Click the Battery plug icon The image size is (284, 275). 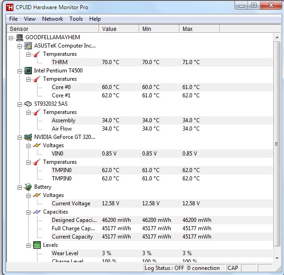28,187
